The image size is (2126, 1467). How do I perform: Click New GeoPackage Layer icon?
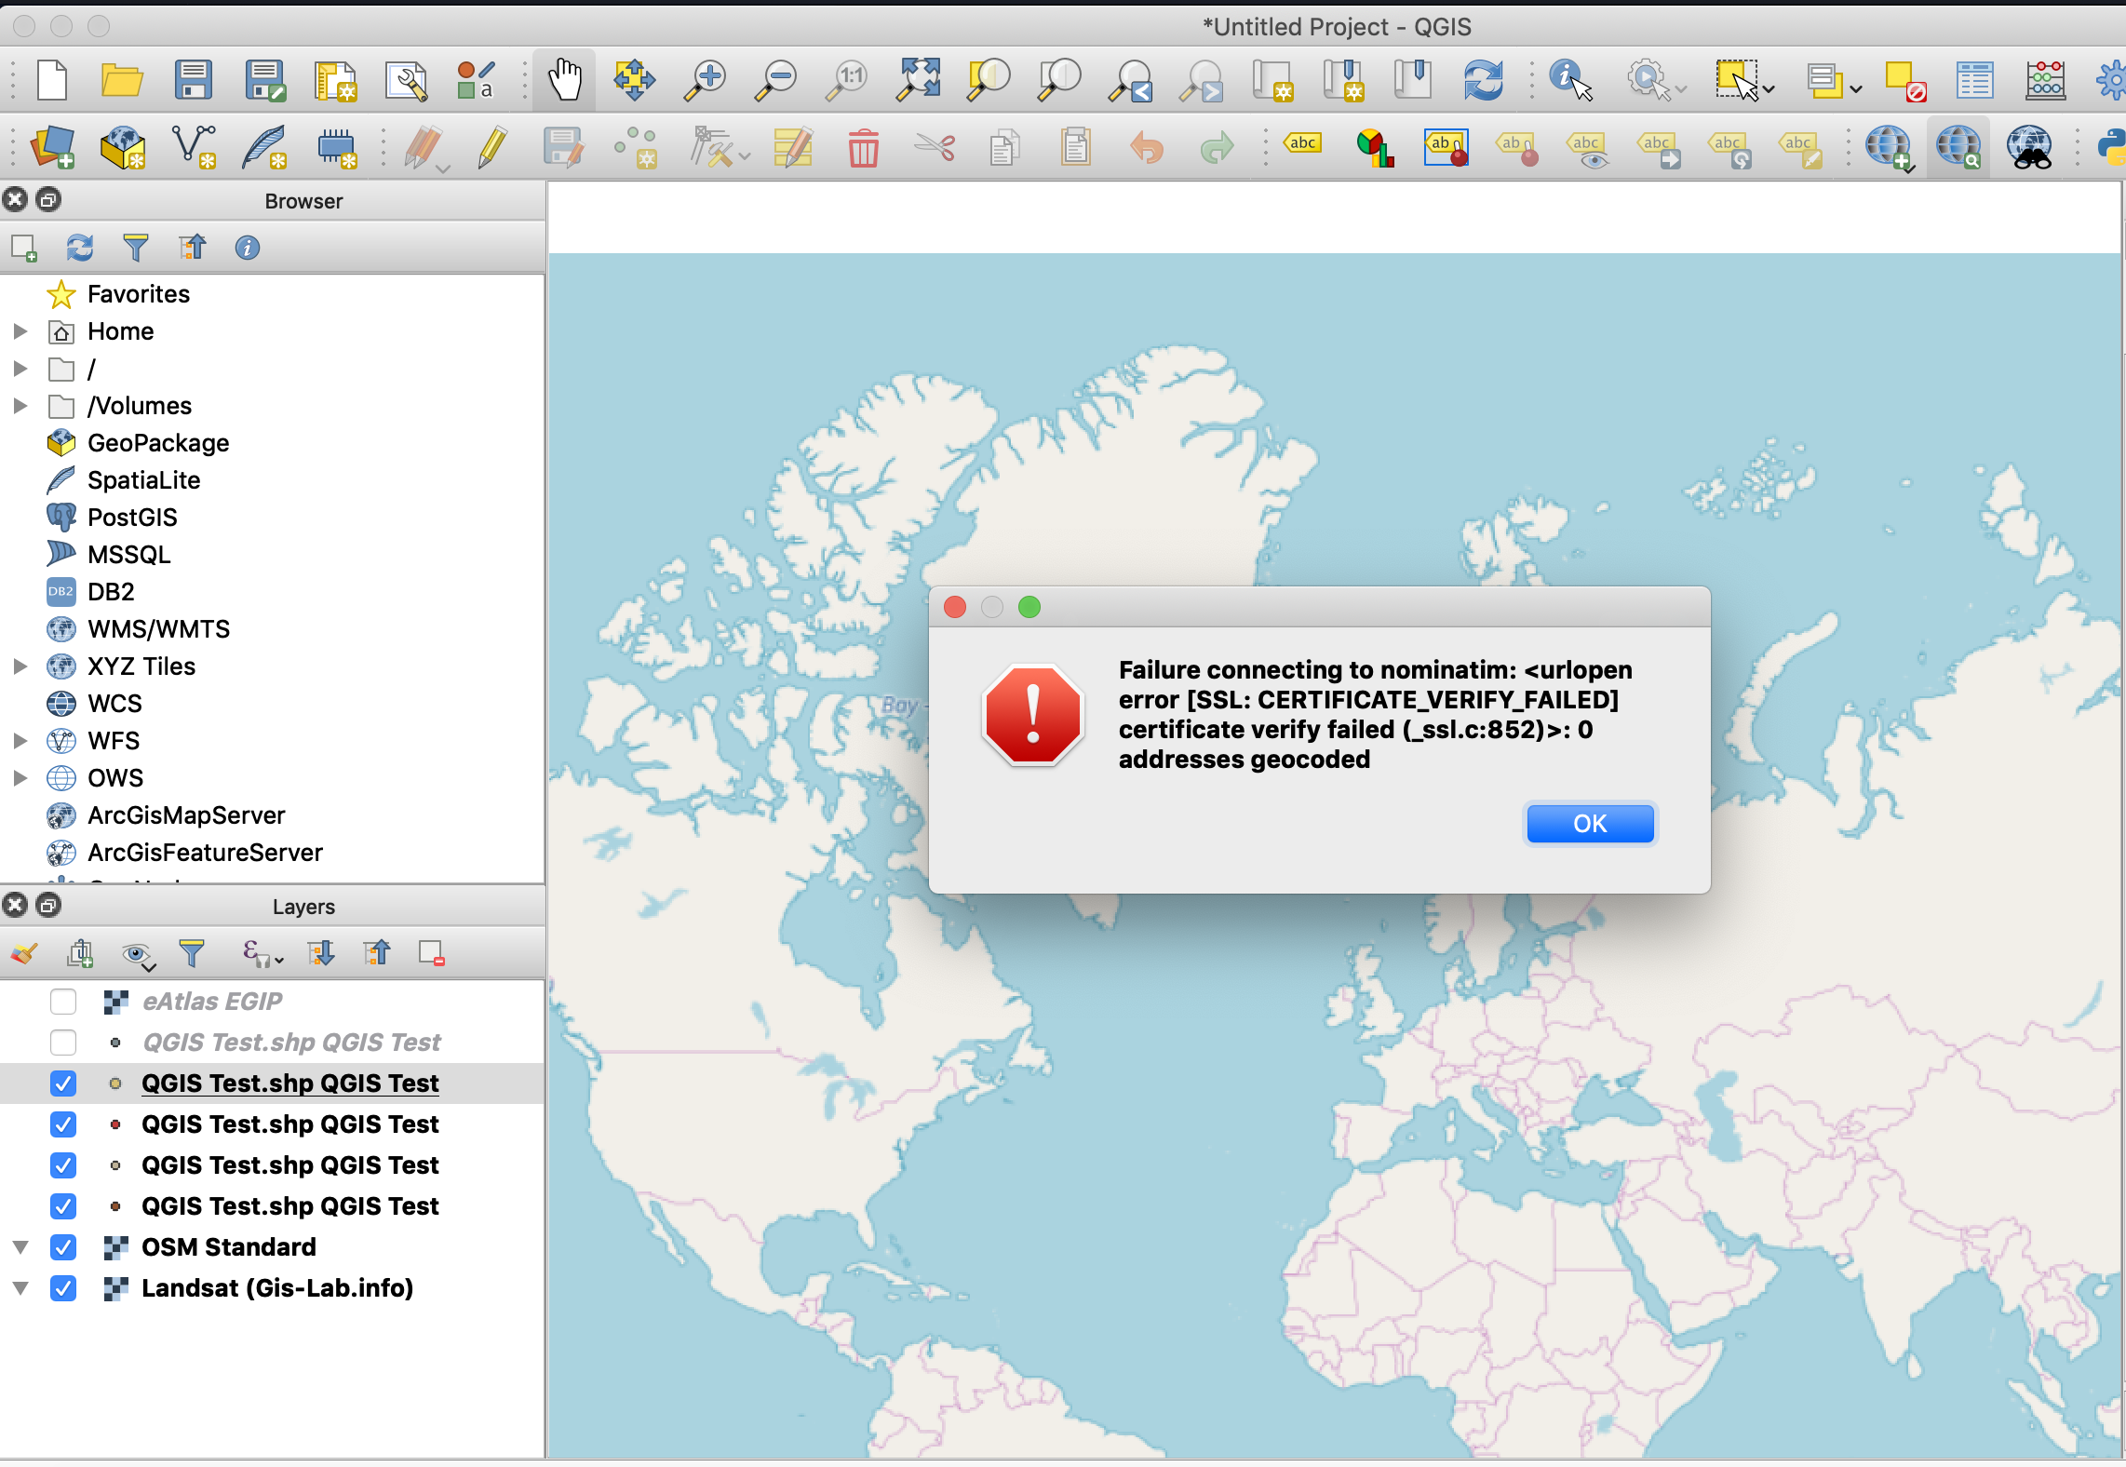click(123, 147)
